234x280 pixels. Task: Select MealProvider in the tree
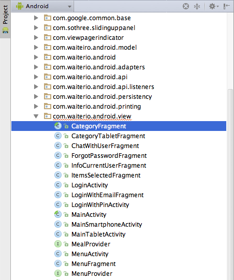point(91,244)
